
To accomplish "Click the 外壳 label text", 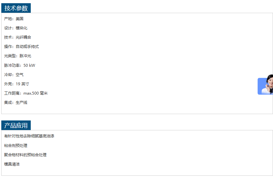I will [8, 84].
